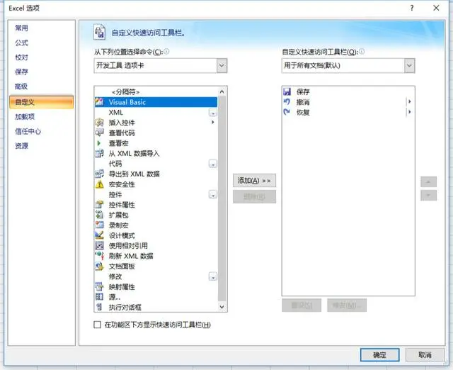The height and width of the screenshot is (370, 453).
Task: Click the command list scrollbar track
Action: 222,200
